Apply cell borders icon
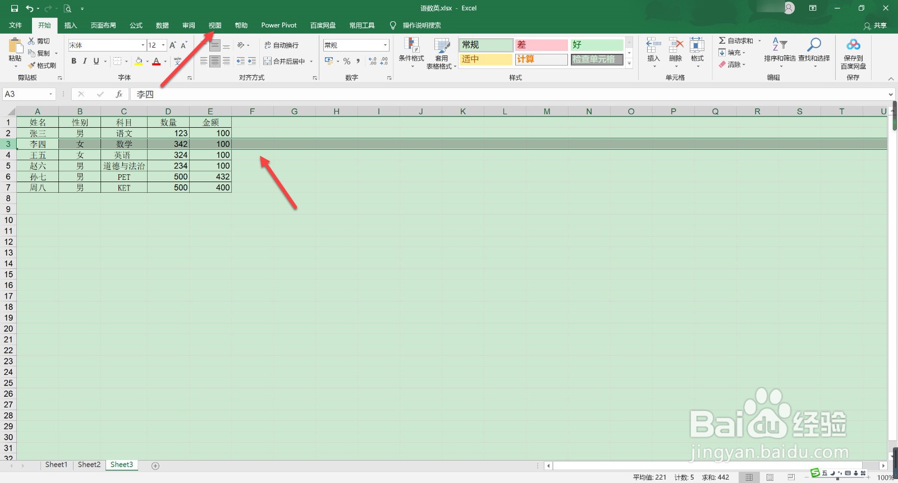The width and height of the screenshot is (898, 483). pos(117,61)
